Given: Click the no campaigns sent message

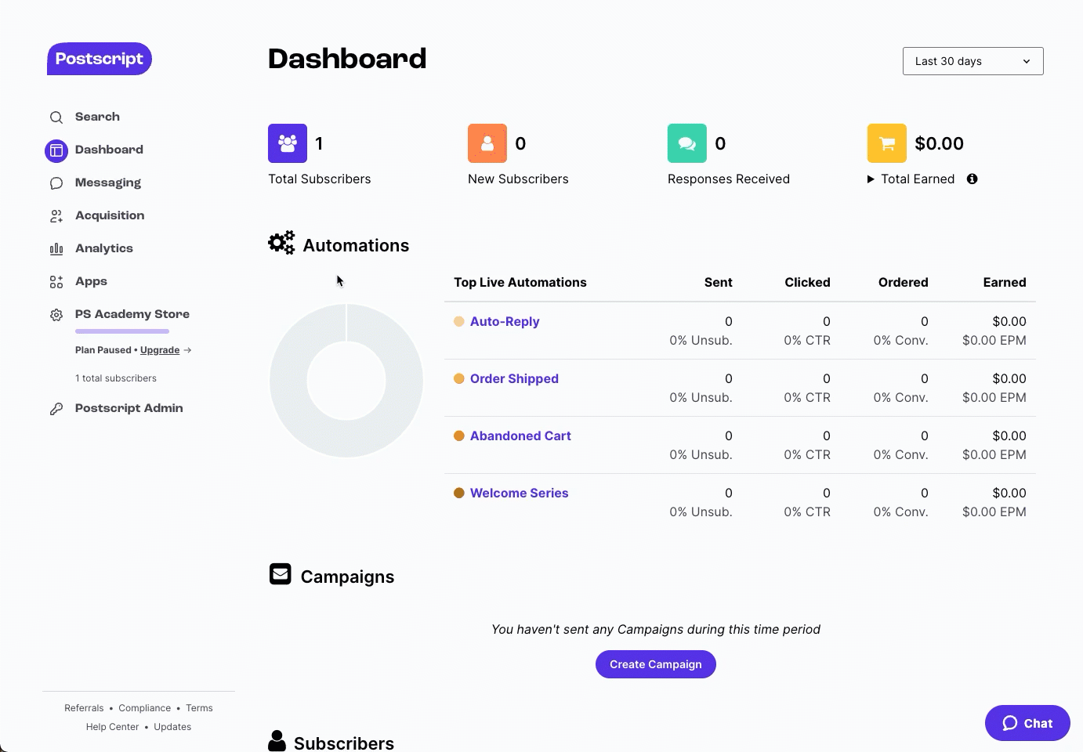Looking at the screenshot, I should tap(656, 629).
